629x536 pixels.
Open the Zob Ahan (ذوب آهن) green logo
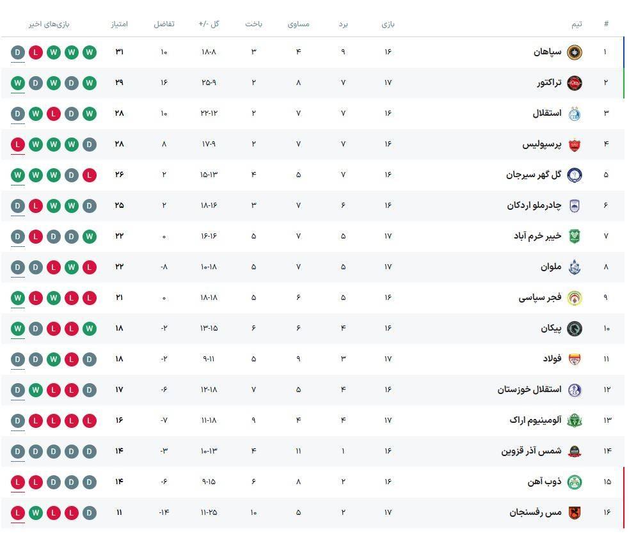(x=575, y=482)
